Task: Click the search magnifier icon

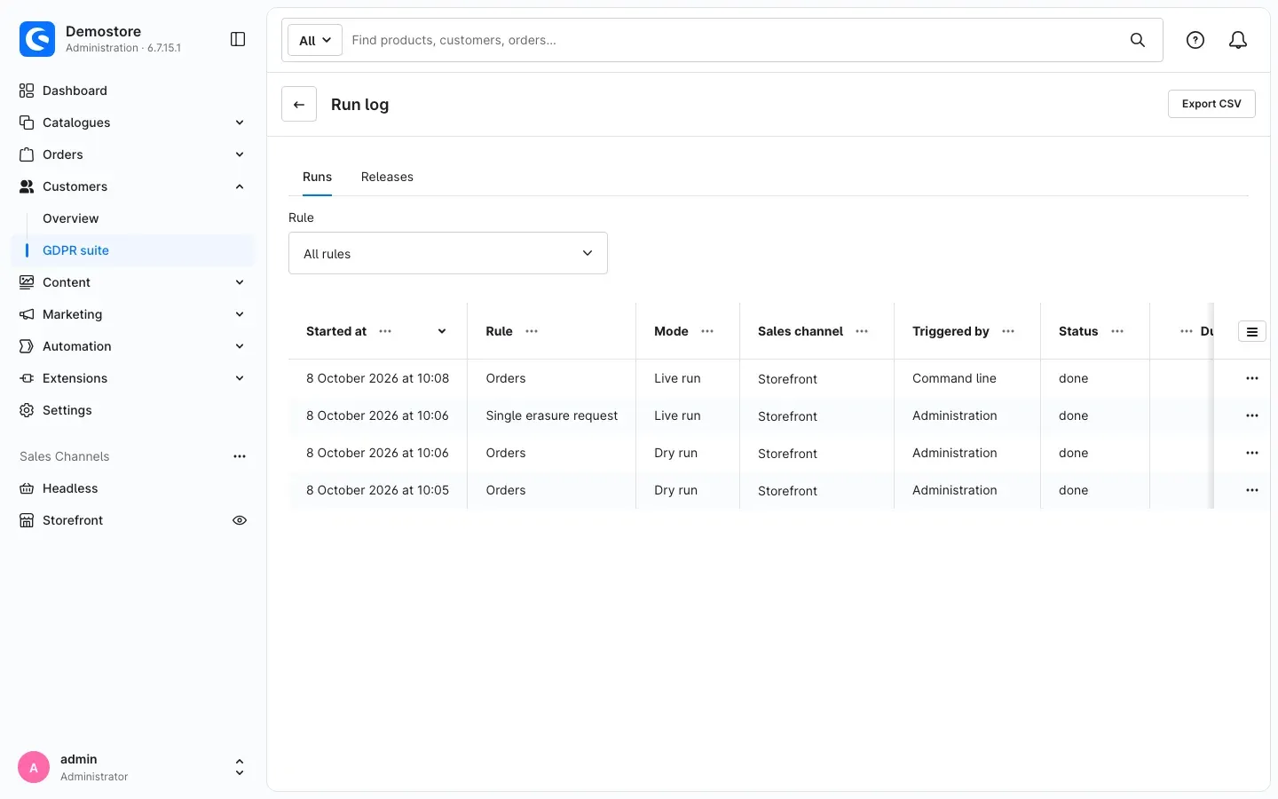Action: [1138, 40]
